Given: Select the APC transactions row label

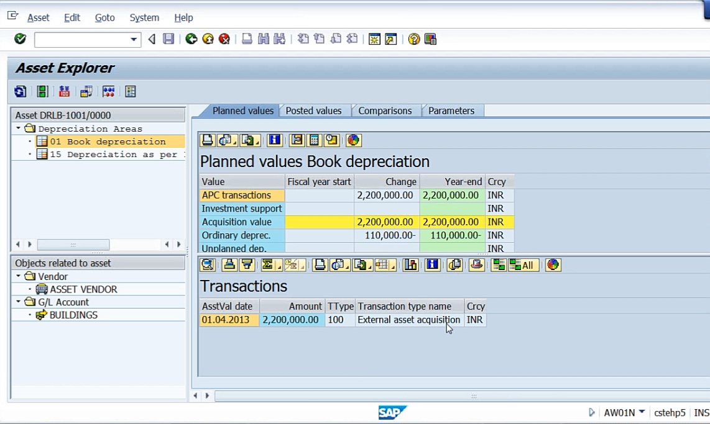Looking at the screenshot, I should [x=242, y=196].
